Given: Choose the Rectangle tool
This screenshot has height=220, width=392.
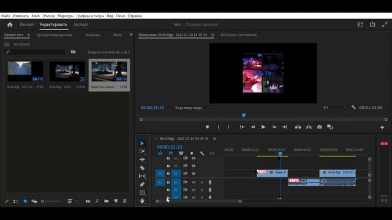Looking at the screenshot, I should 142,193.
